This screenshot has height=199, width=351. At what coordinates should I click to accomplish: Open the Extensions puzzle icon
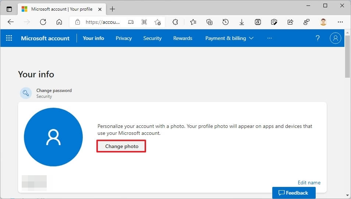175,22
